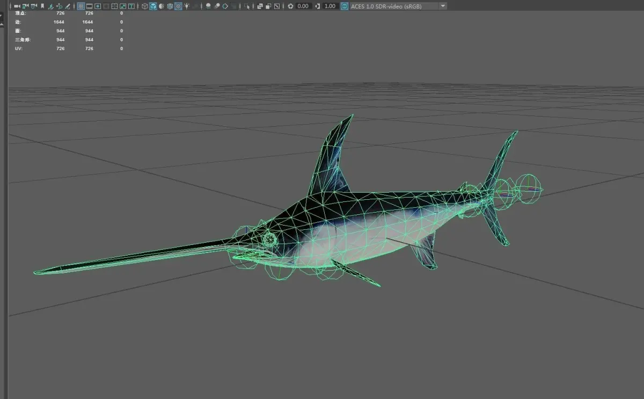Toggle the Lock Camera icon
Viewport: 644px width, 399px height.
[x=25, y=6]
